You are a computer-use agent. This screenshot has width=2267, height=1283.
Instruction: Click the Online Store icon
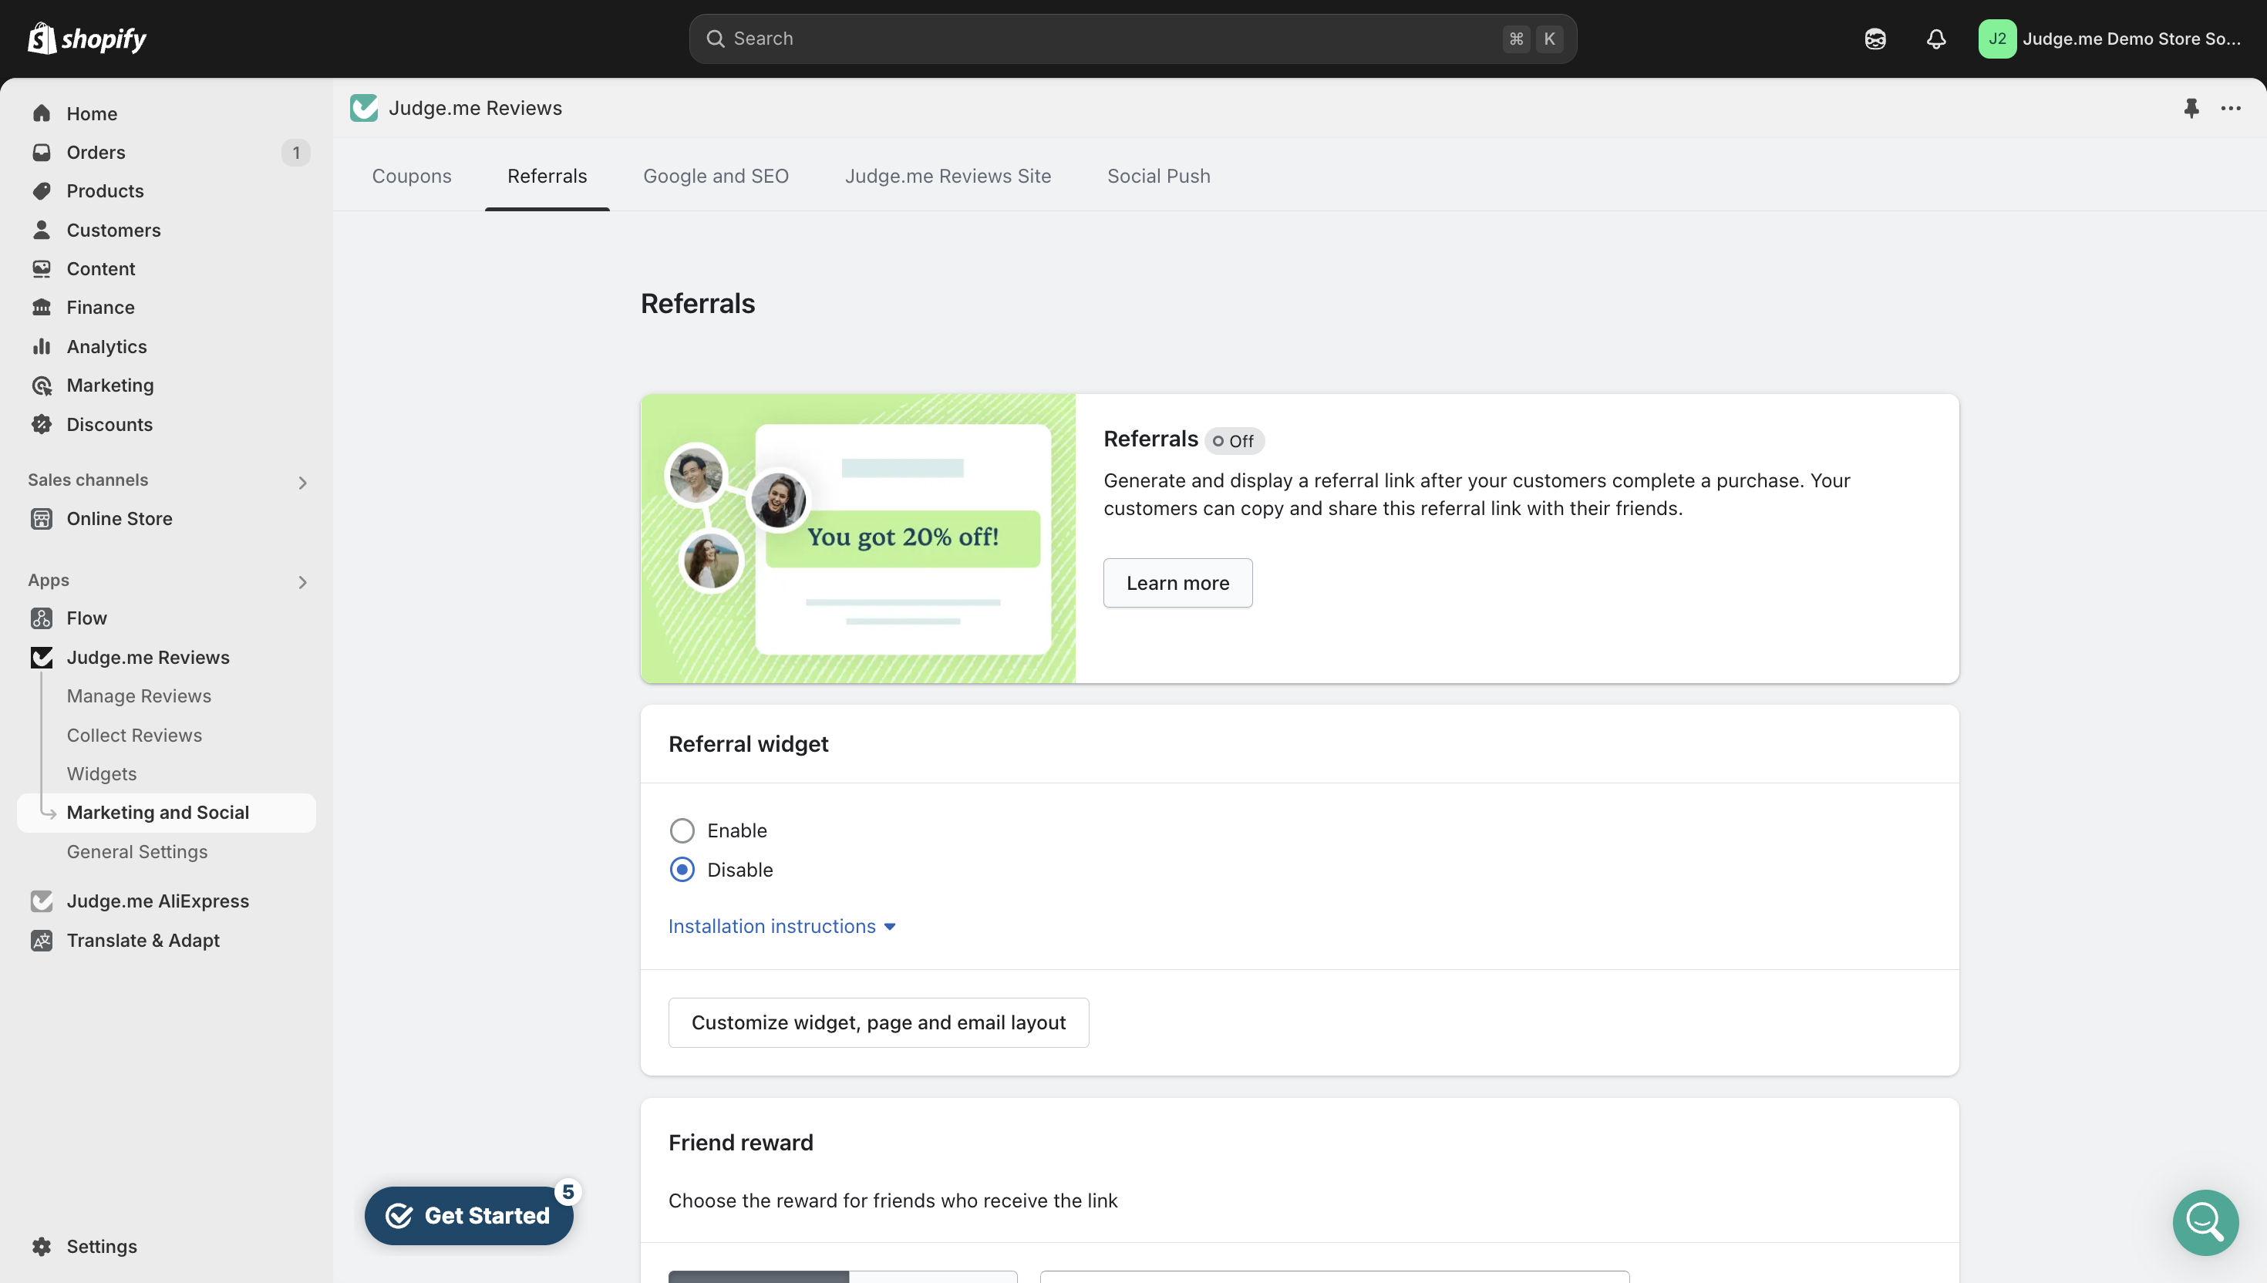click(x=42, y=518)
